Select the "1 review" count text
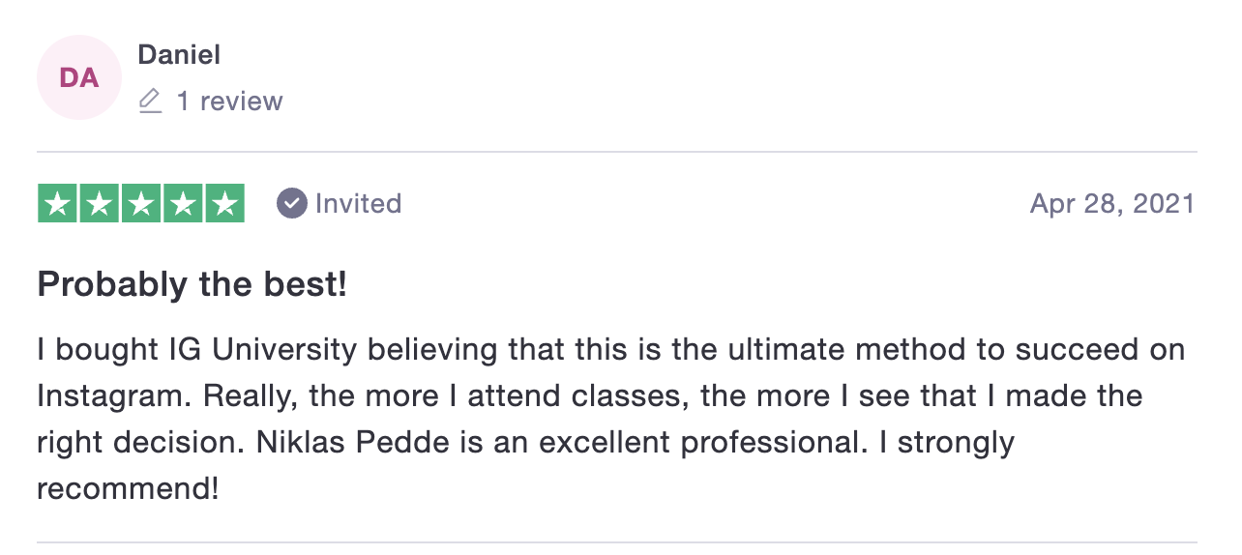This screenshot has height=555, width=1242. [x=229, y=102]
